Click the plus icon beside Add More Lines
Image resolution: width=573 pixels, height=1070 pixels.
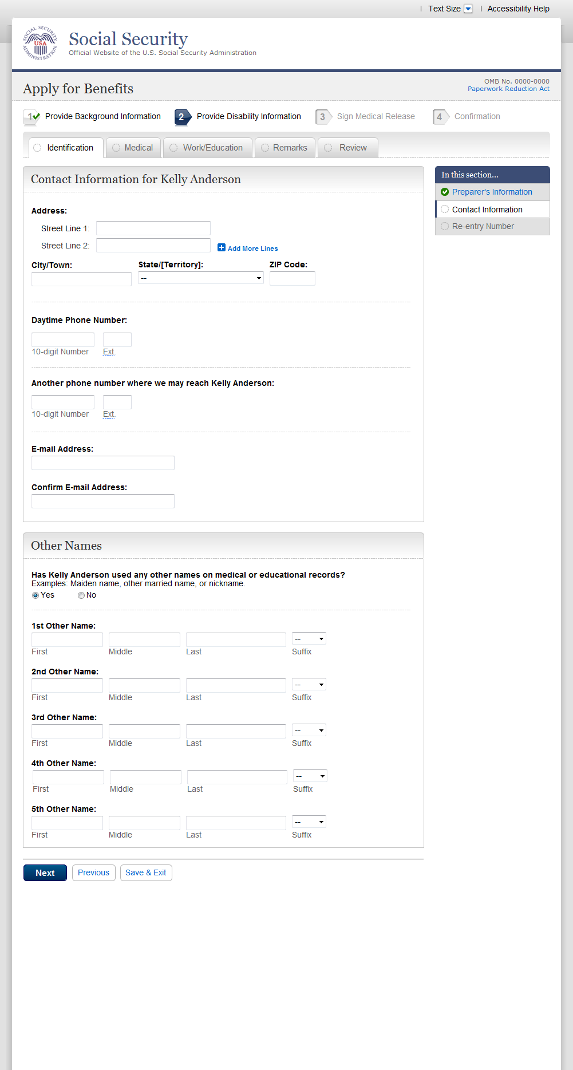point(222,247)
